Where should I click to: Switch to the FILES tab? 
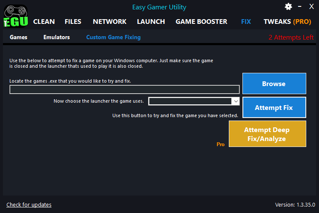click(73, 22)
